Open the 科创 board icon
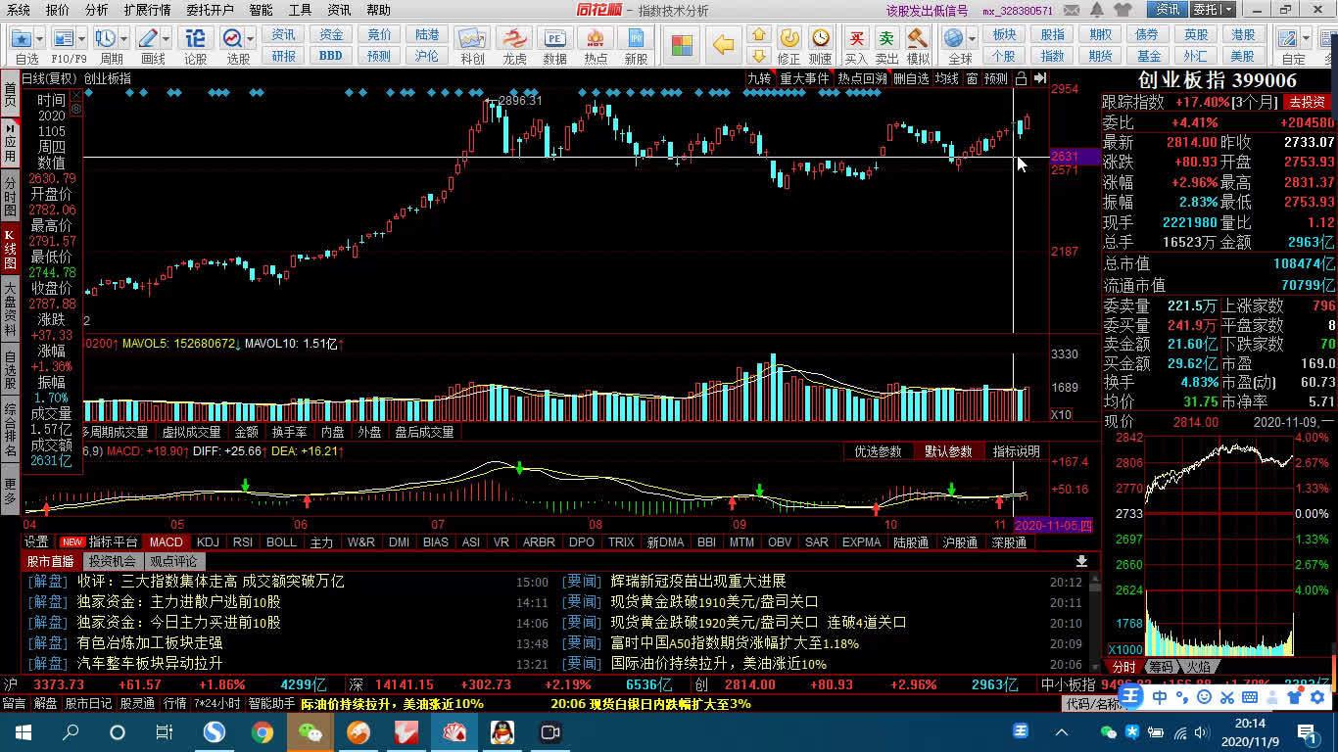1338x752 pixels. 472,39
